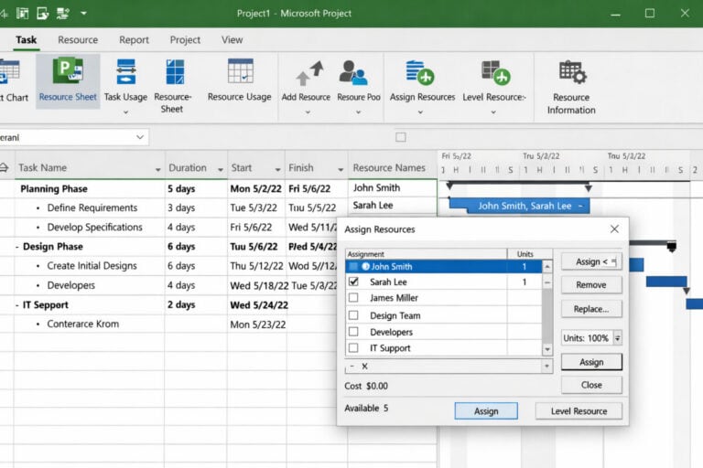Screen dimensions: 703x468
Task: Open the Assign Resources dropdown arrow
Action: pos(420,112)
